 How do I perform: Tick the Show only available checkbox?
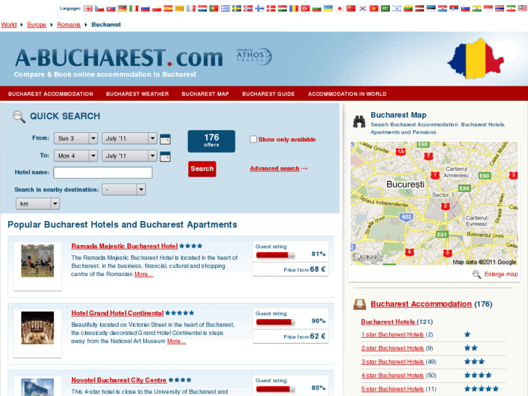click(x=253, y=140)
